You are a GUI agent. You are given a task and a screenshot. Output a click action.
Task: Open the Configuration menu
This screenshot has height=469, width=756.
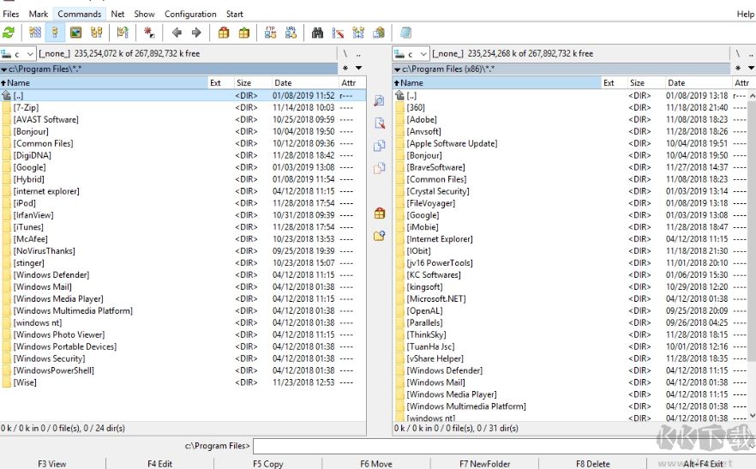click(190, 14)
